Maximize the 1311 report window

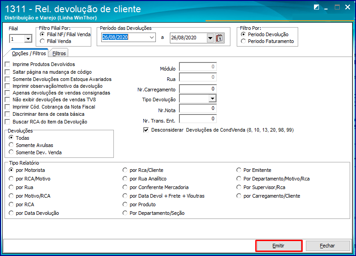pos(337,7)
